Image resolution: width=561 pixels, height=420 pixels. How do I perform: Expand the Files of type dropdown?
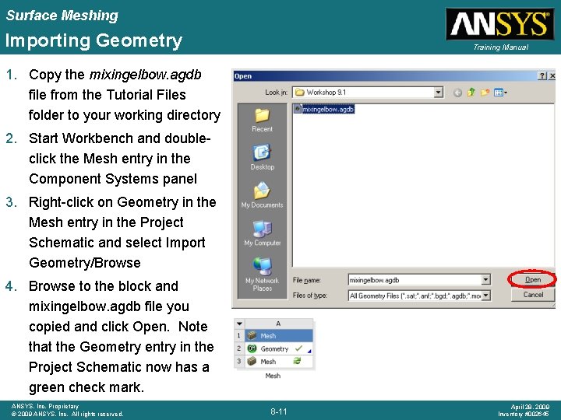485,296
